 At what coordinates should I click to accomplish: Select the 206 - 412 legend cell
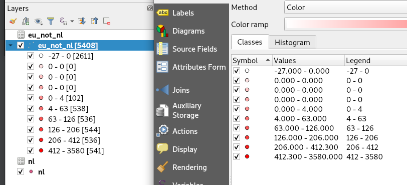tap(362, 147)
